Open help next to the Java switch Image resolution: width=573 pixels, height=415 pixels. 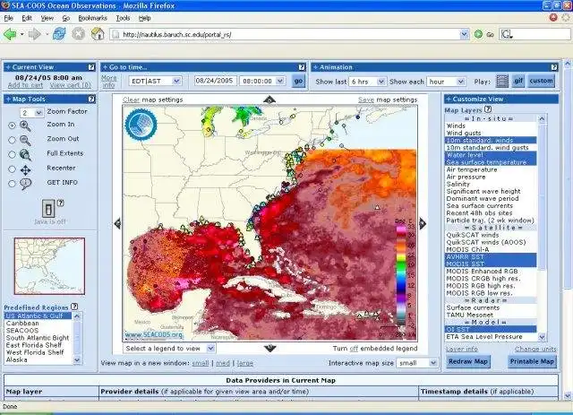pos(61,203)
